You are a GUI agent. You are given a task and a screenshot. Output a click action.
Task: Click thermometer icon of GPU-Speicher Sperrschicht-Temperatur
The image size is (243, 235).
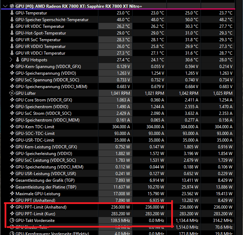pyautogui.click(x=12, y=19)
